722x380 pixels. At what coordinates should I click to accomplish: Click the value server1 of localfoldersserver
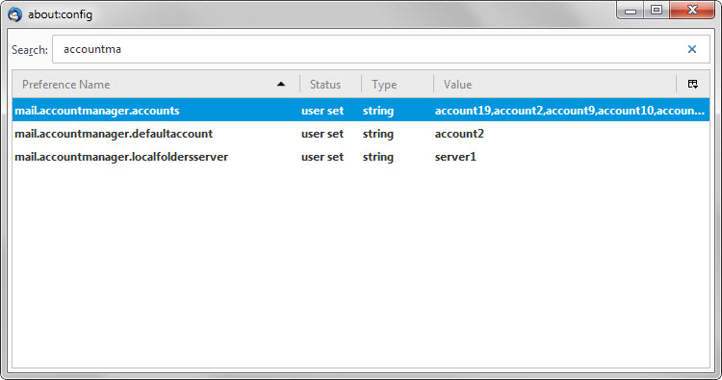point(455,157)
